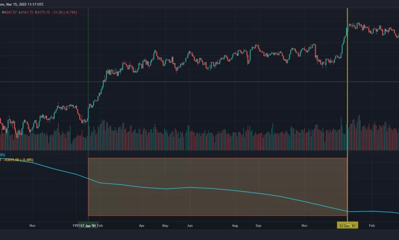Click the Sep label on the time axis
Viewport: 399px width, 240px height.
(258, 225)
